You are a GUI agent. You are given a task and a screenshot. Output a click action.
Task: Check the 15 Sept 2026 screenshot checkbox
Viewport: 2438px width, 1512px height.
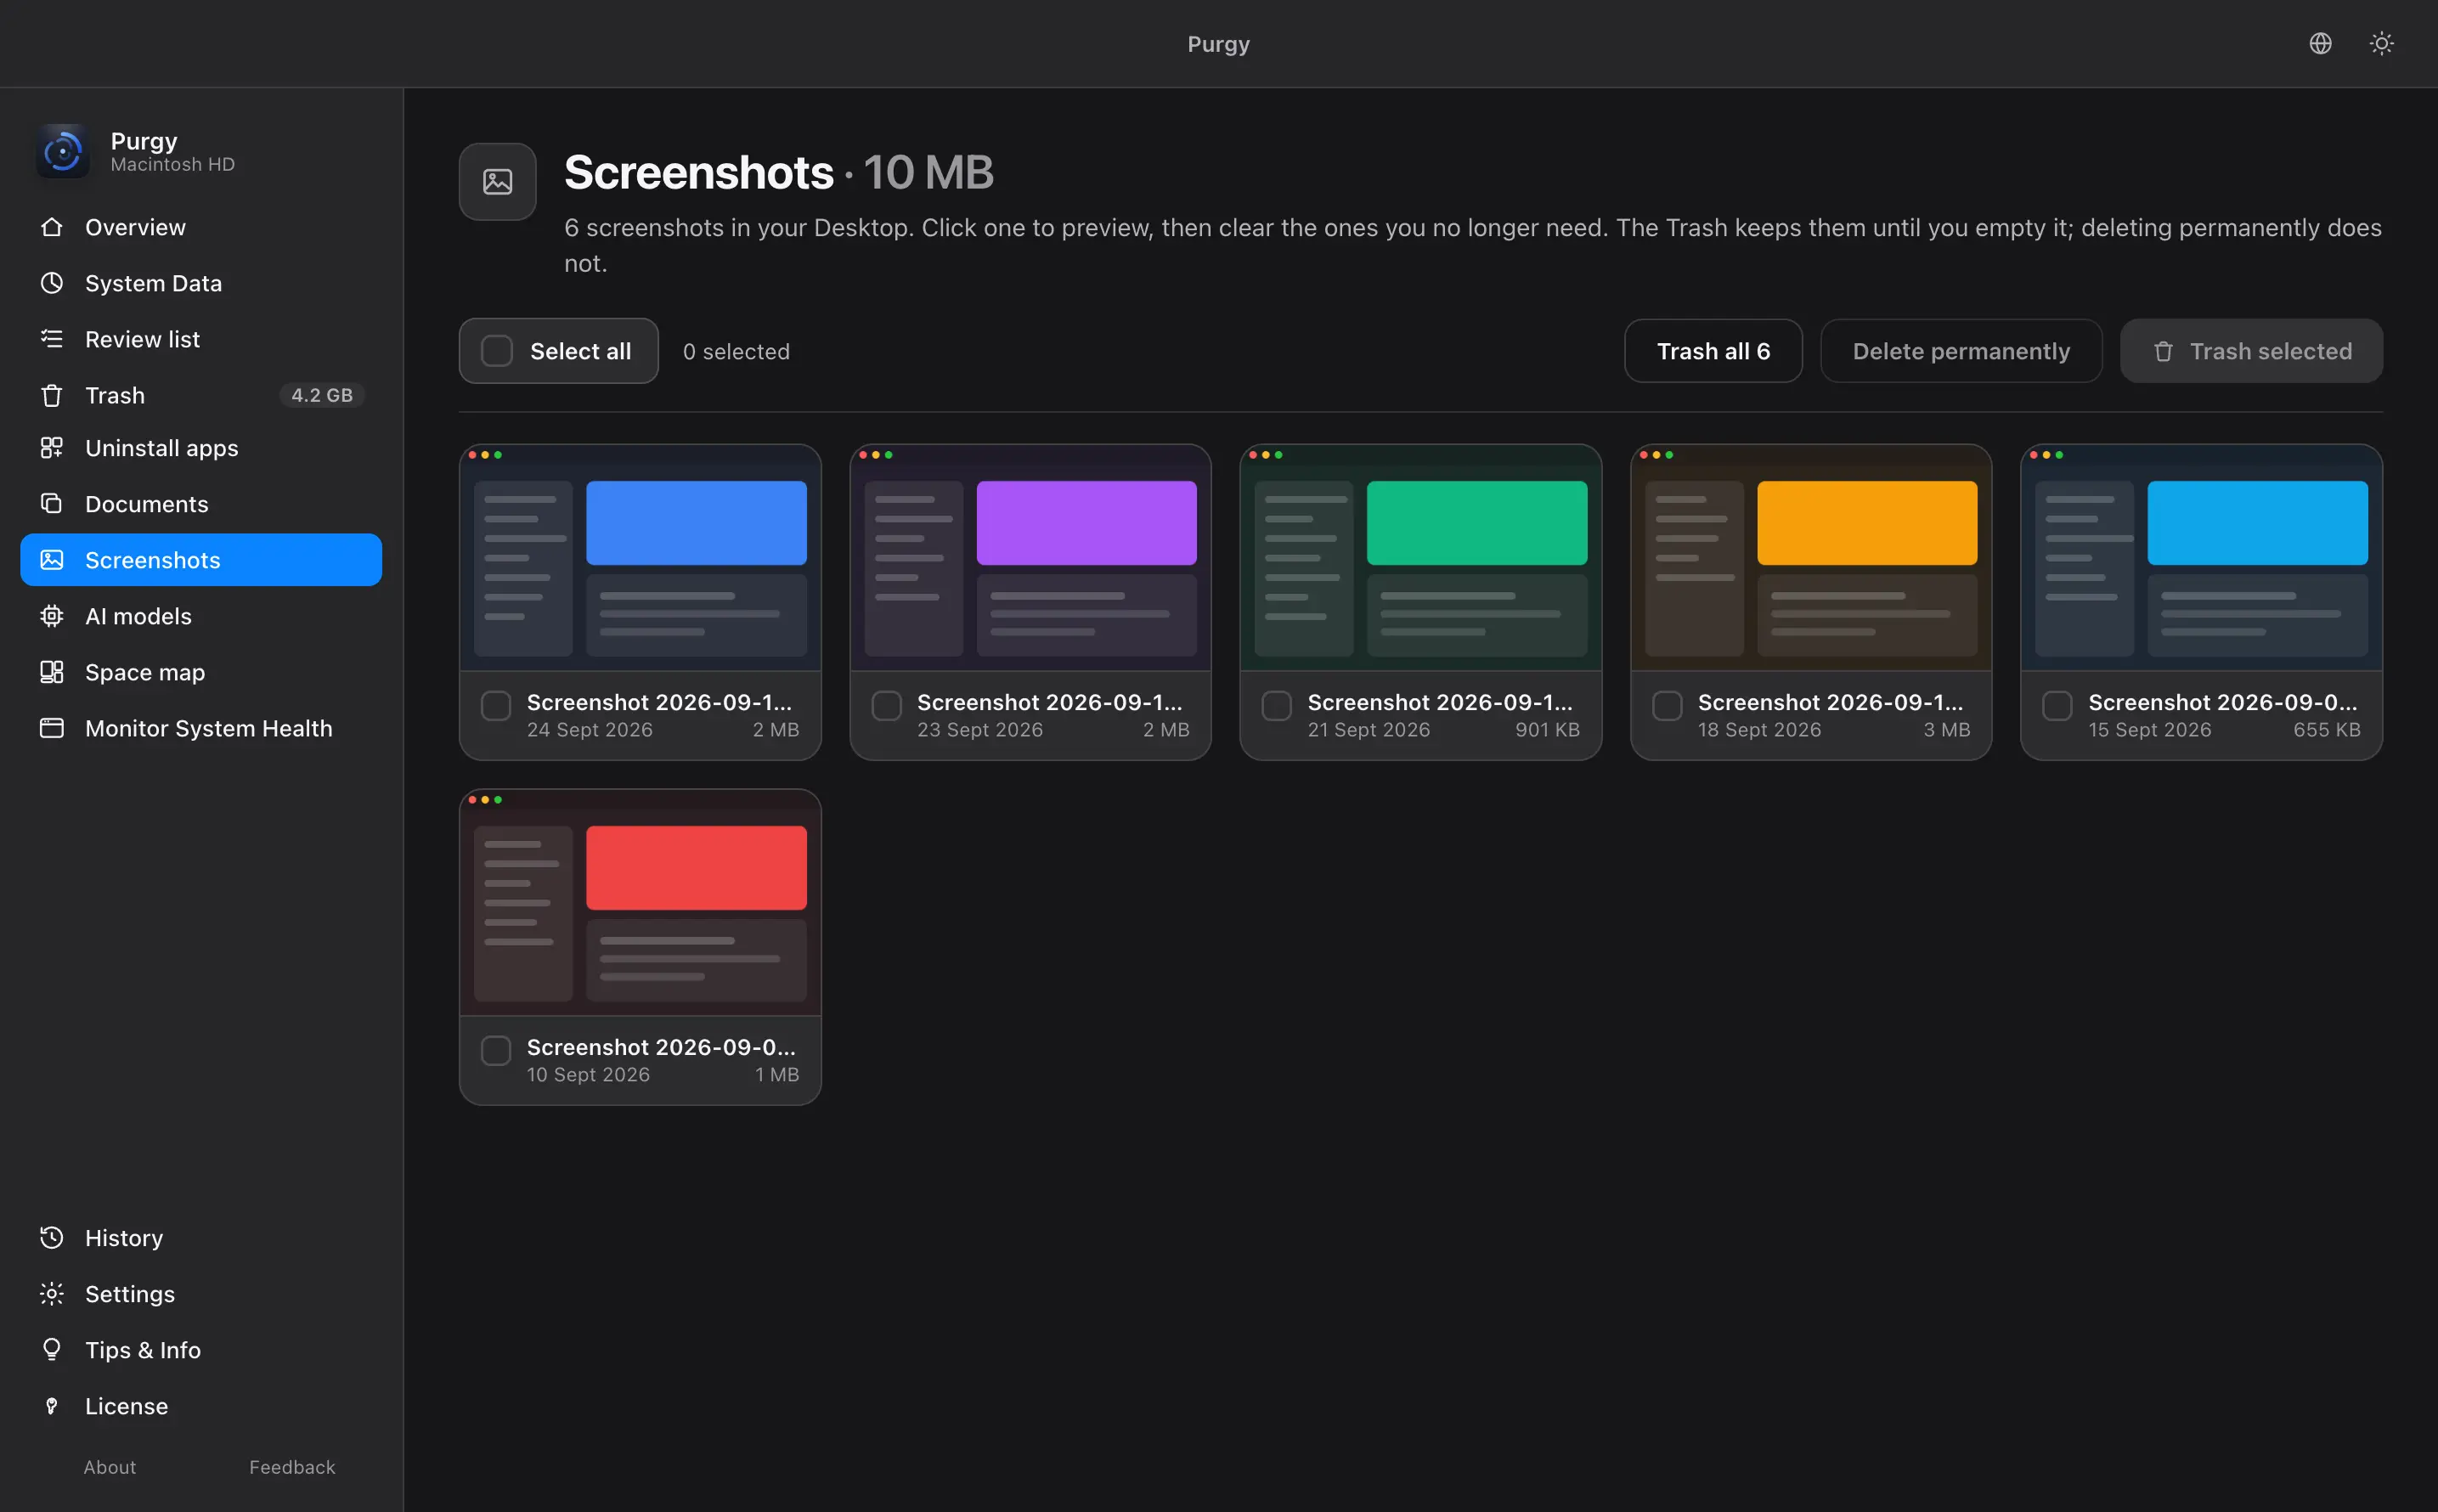click(2057, 706)
